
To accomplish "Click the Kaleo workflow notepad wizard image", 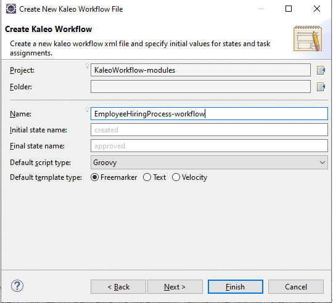I will tap(308, 38).
